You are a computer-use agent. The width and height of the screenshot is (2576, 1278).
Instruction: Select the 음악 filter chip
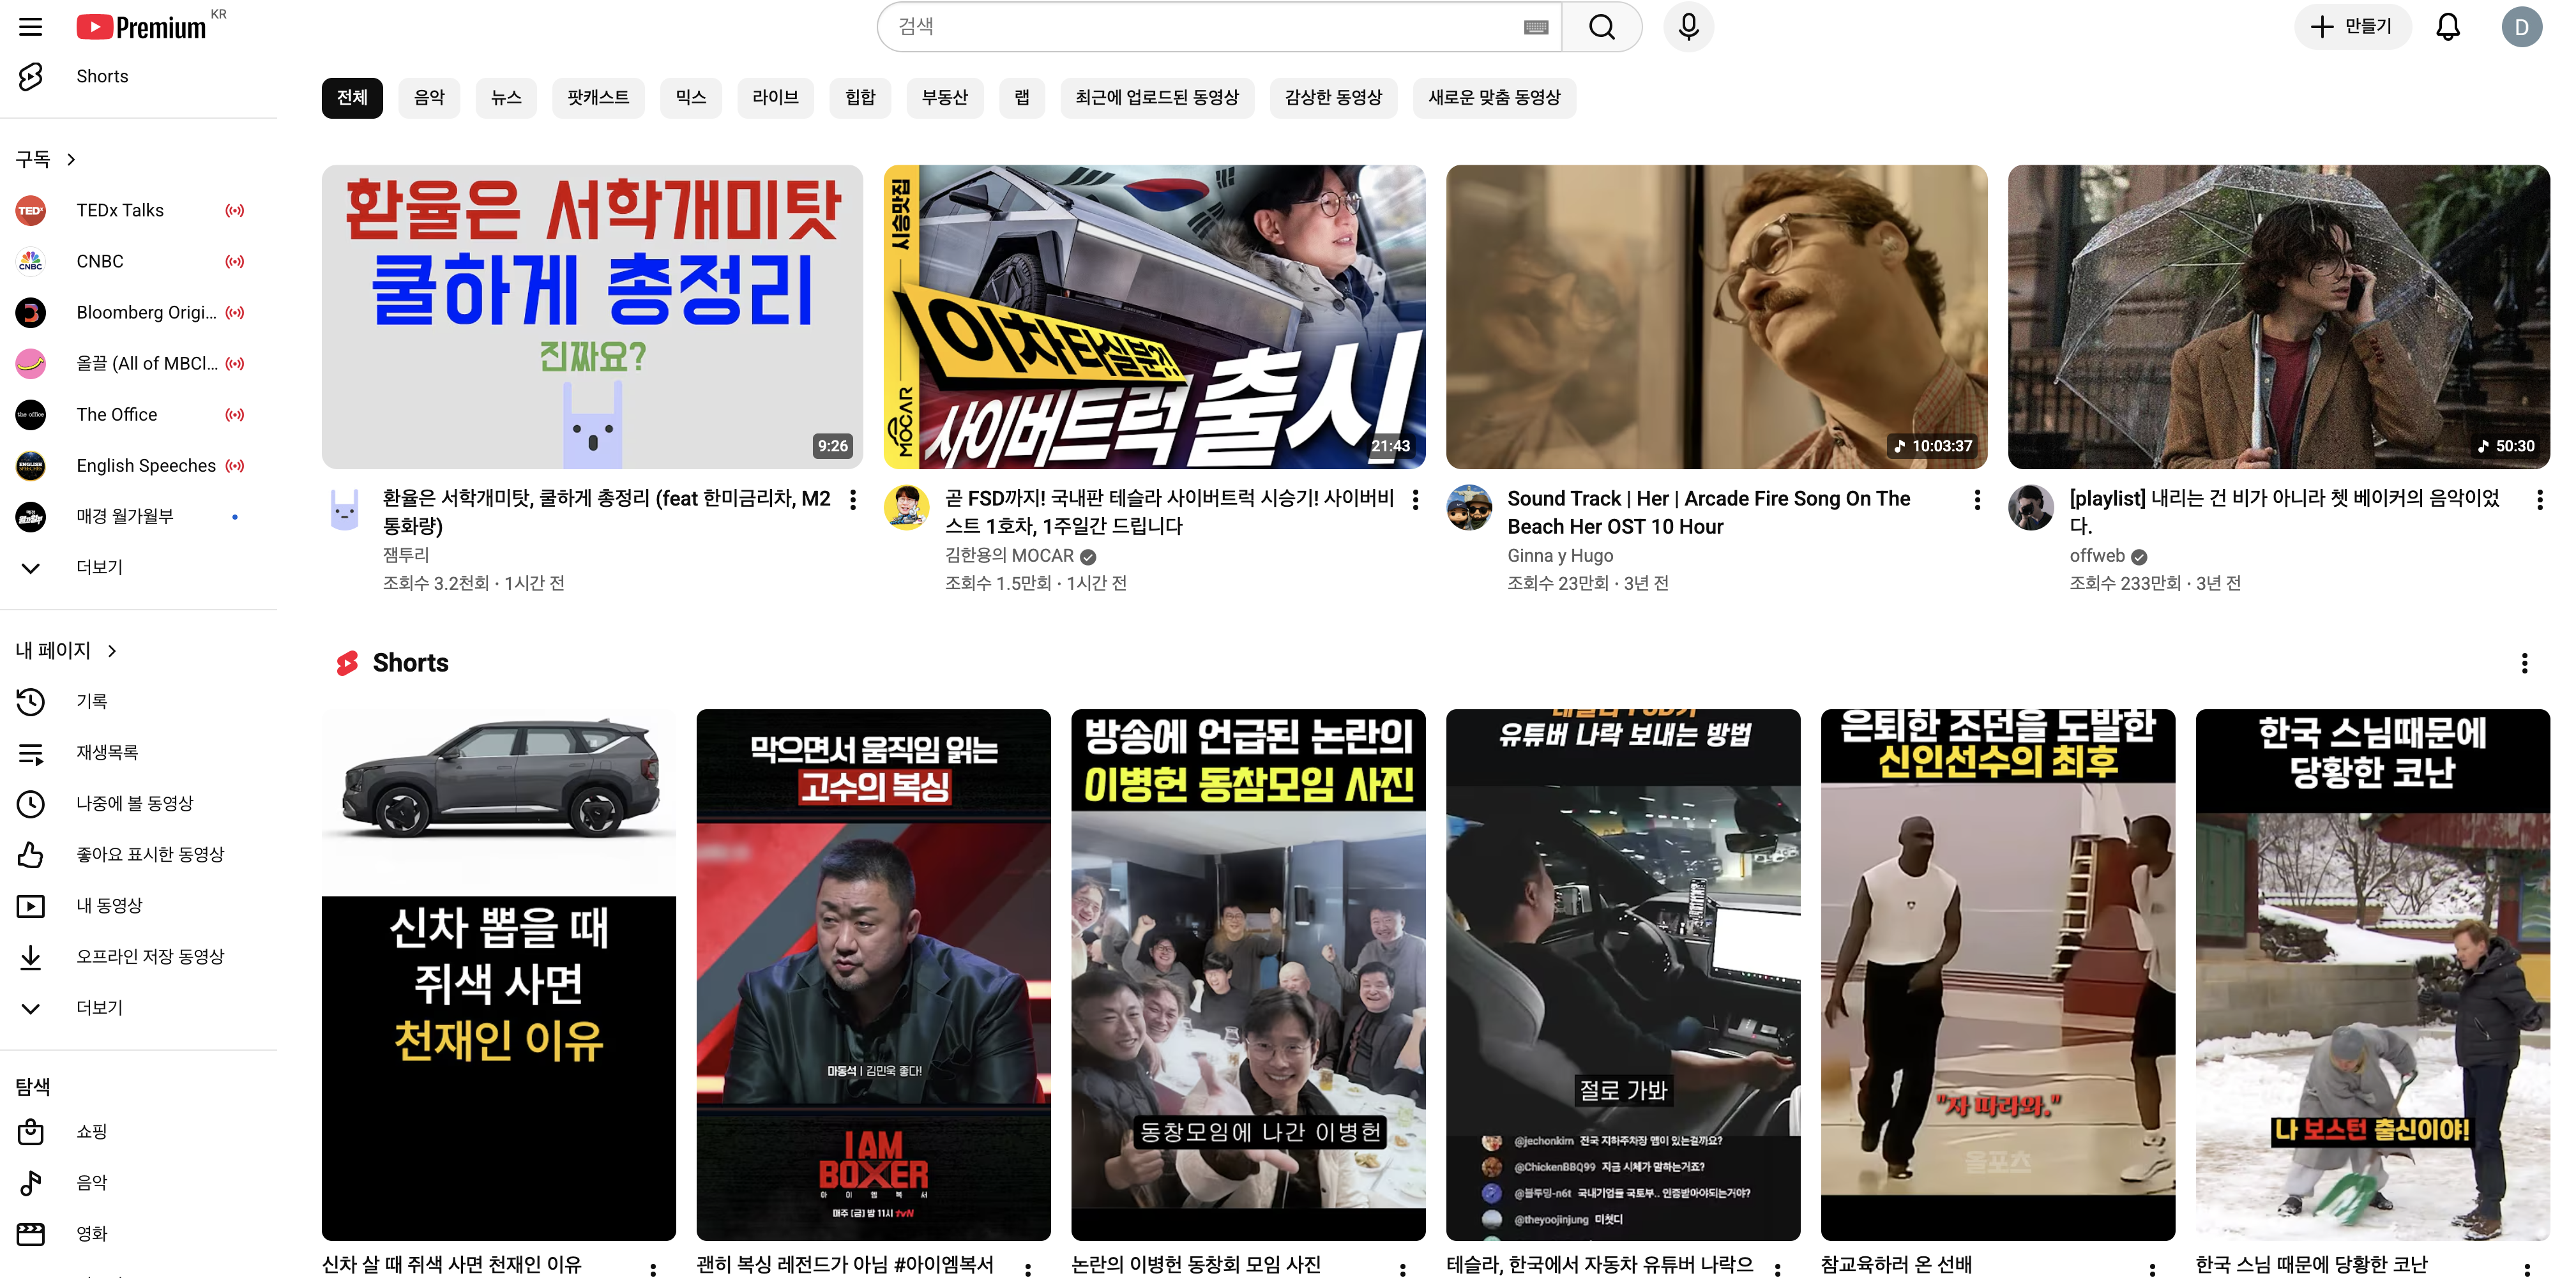pos(429,97)
